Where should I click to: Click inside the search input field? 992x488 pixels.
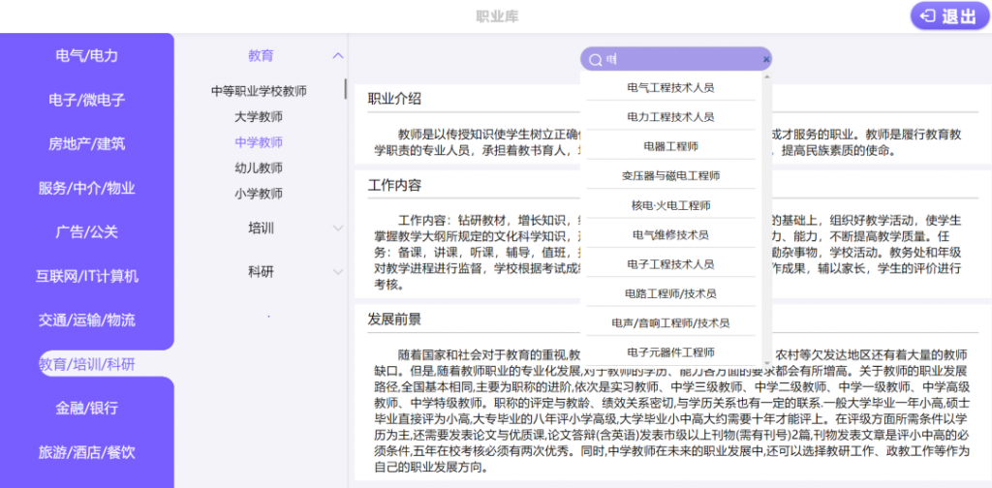coord(682,59)
